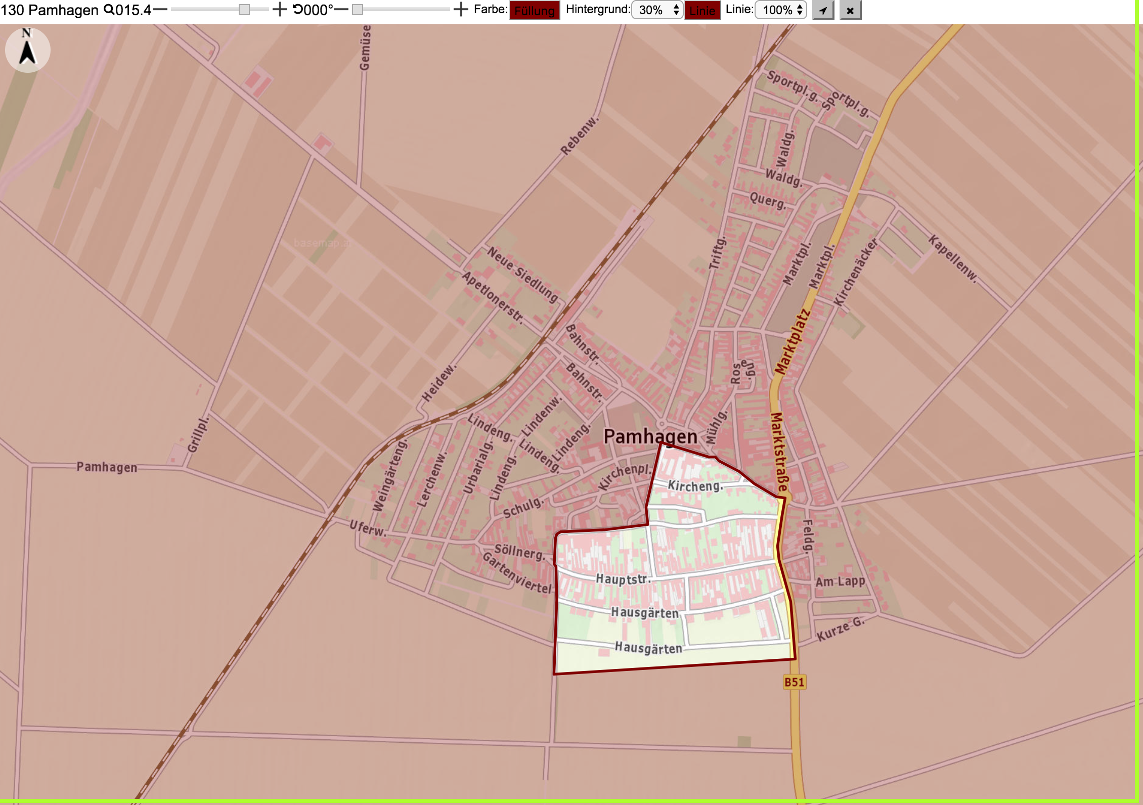Decrease rotation with the minus button
This screenshot has width=1143, height=805.
click(x=341, y=9)
